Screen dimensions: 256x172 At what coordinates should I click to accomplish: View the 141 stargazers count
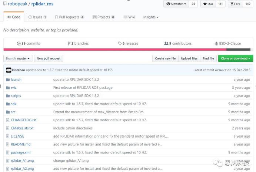click(220, 4)
